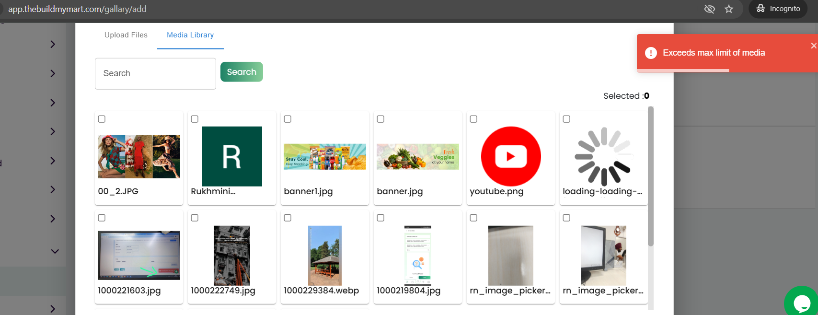This screenshot has height=315, width=818.
Task: Select the loading spinner image thumbnail
Action: click(x=604, y=156)
